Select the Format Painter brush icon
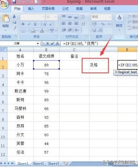138x167 pixels. (14, 28)
